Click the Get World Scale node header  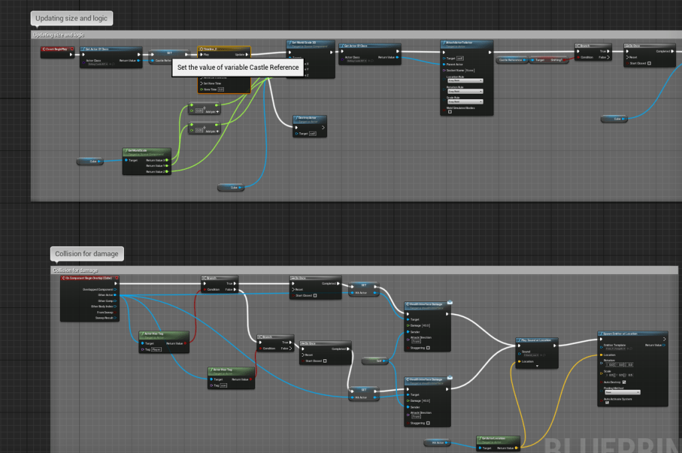pyautogui.click(x=147, y=152)
